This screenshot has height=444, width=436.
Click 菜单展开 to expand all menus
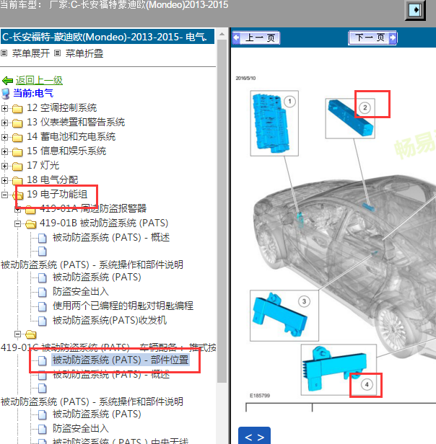(x=30, y=53)
